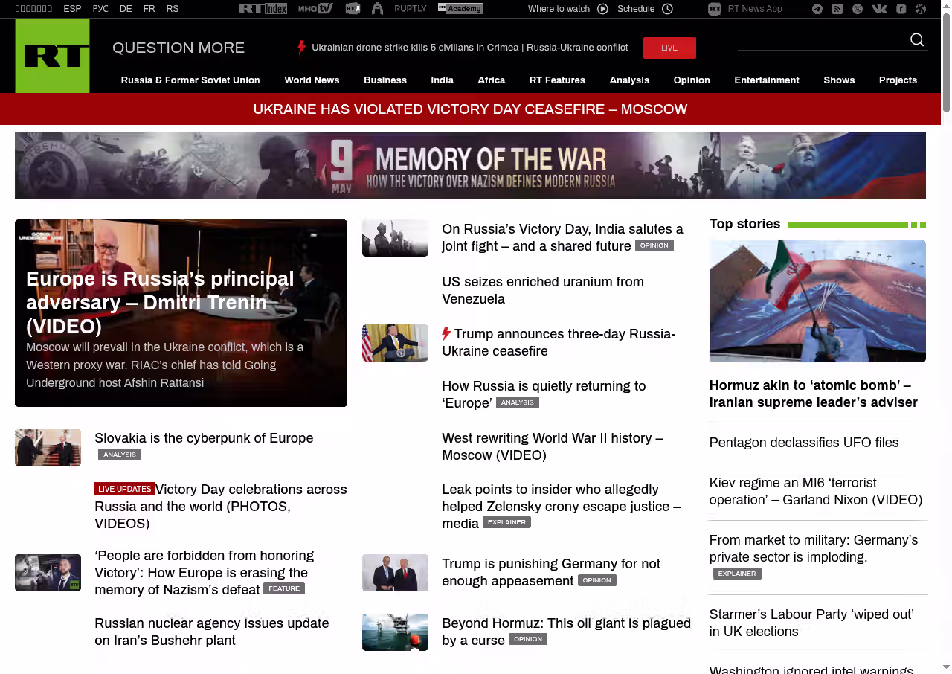Open the RT News App icon

coord(715,9)
